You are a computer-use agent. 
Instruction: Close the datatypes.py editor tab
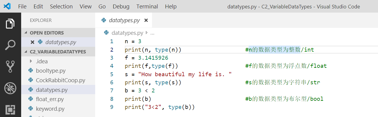click(146, 20)
